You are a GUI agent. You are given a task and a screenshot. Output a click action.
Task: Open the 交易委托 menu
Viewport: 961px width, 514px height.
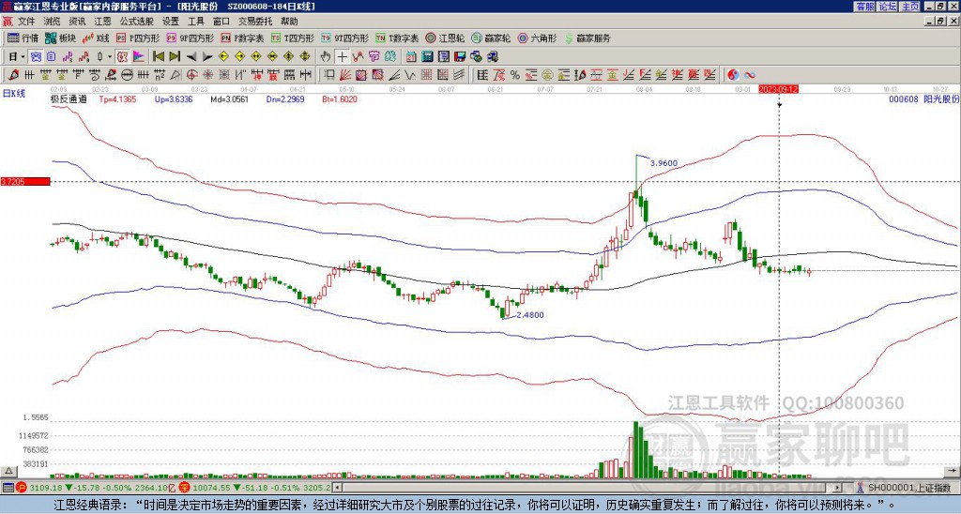255,22
